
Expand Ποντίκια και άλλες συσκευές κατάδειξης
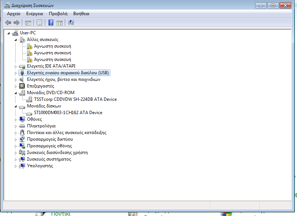coord(16,133)
